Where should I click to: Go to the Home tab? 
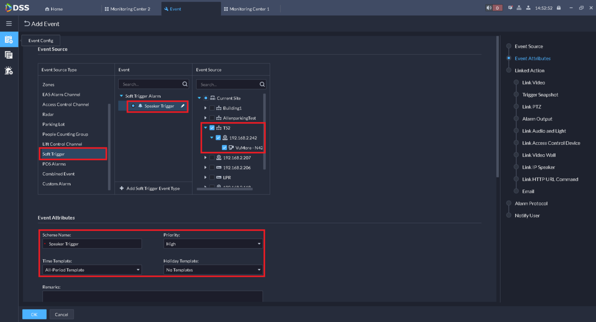(x=54, y=9)
